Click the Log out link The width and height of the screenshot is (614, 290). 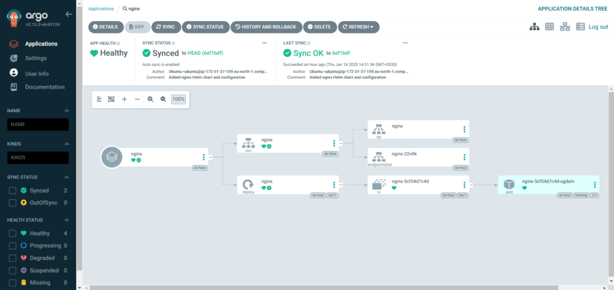click(x=598, y=26)
